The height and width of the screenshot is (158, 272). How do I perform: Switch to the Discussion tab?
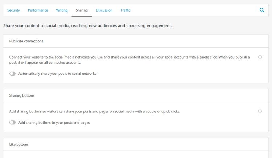[104, 10]
